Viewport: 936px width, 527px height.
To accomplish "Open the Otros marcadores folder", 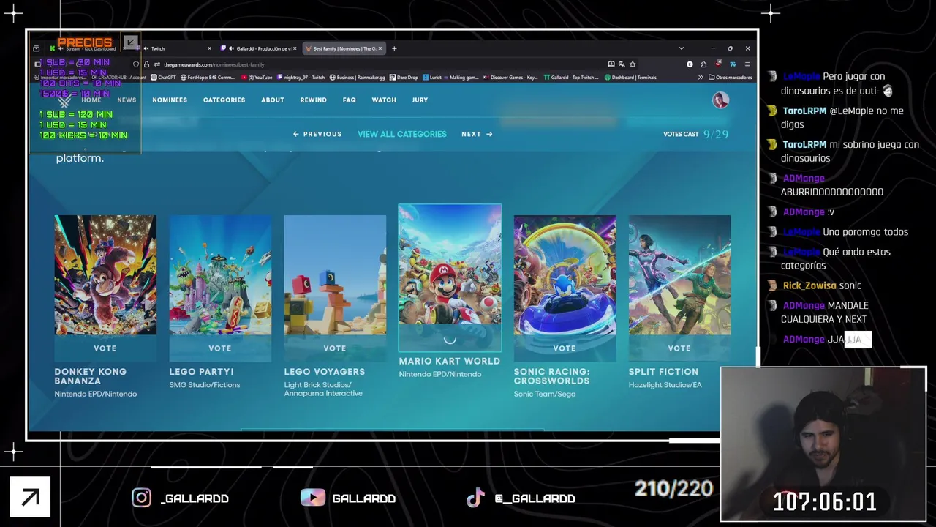I will (730, 77).
